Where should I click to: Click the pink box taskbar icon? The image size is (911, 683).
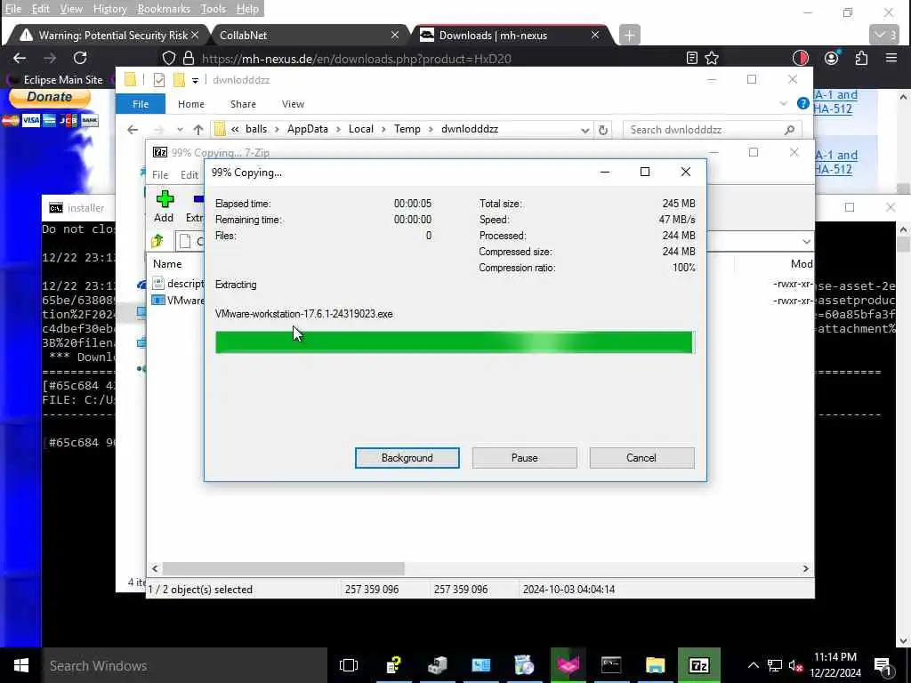tap(568, 665)
